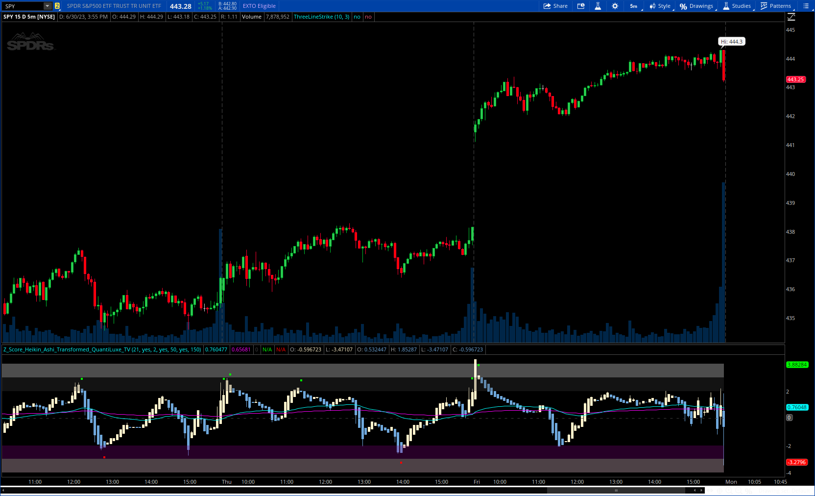Click the faint zoom in magnifier icon
815x496 pixels.
tap(729, 491)
